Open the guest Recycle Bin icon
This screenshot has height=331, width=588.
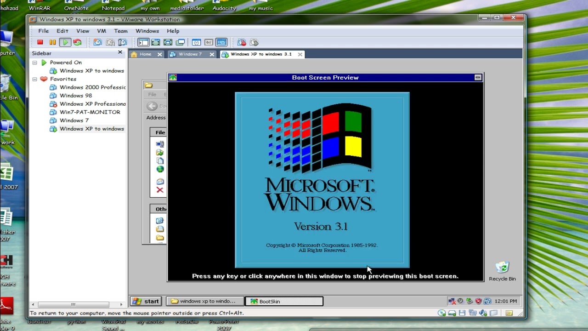point(502,271)
